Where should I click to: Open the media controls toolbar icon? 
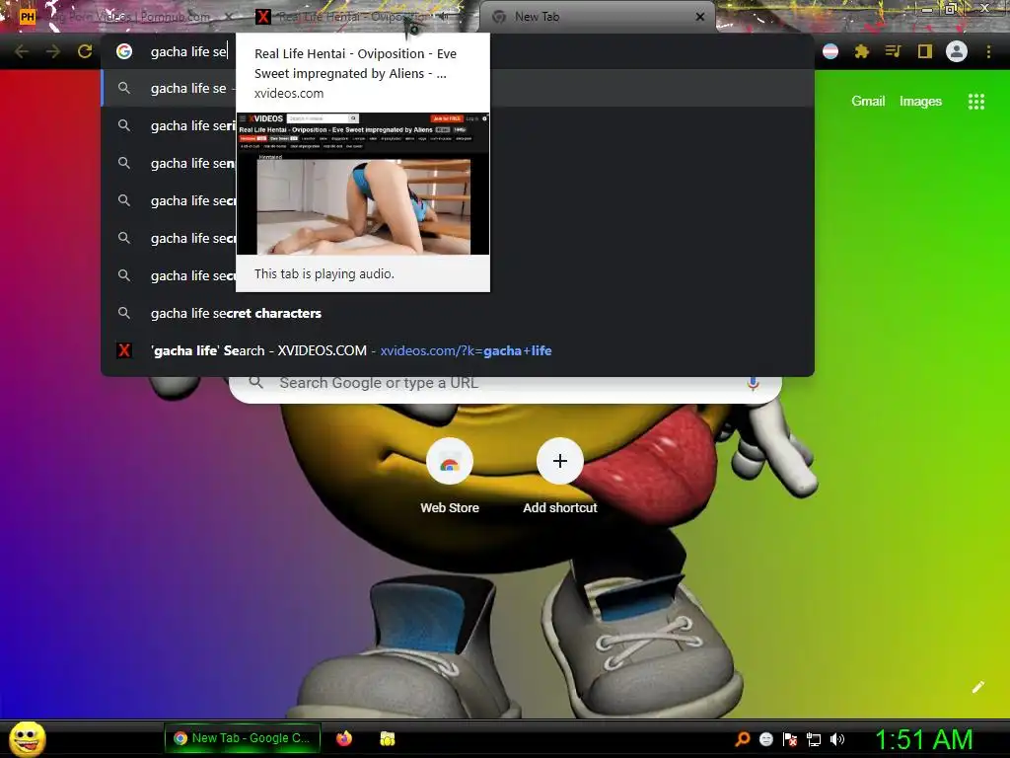[893, 51]
